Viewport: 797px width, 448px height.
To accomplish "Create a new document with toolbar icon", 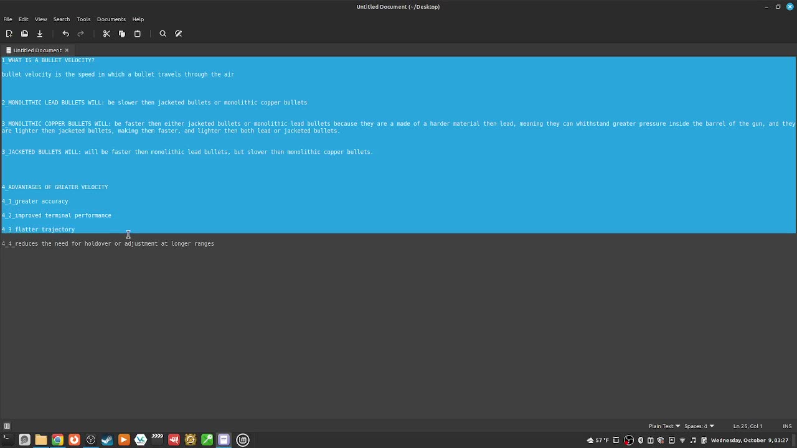I will click(9, 34).
